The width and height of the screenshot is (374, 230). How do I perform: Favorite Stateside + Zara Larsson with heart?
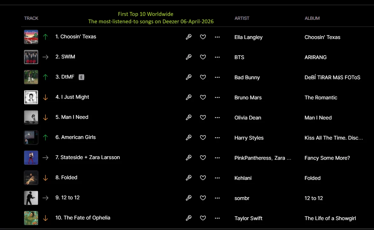click(203, 157)
